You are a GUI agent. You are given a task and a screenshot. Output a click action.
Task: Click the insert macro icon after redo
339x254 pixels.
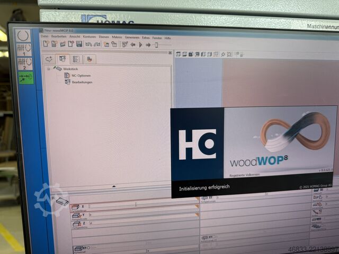(106, 44)
